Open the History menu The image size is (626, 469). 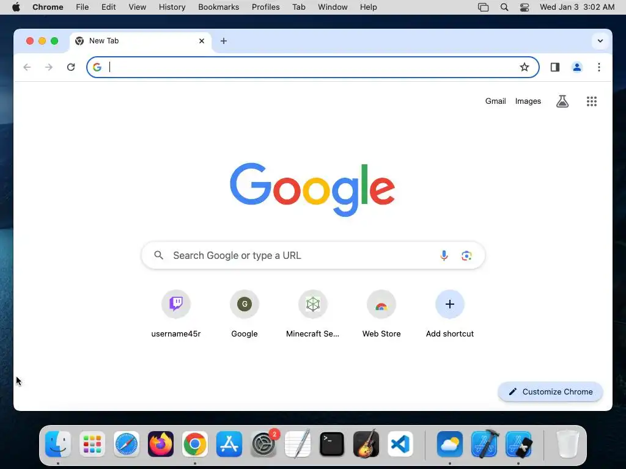coord(172,7)
